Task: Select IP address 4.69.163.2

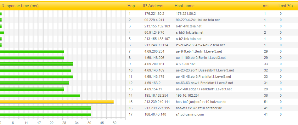Action: [152, 83]
